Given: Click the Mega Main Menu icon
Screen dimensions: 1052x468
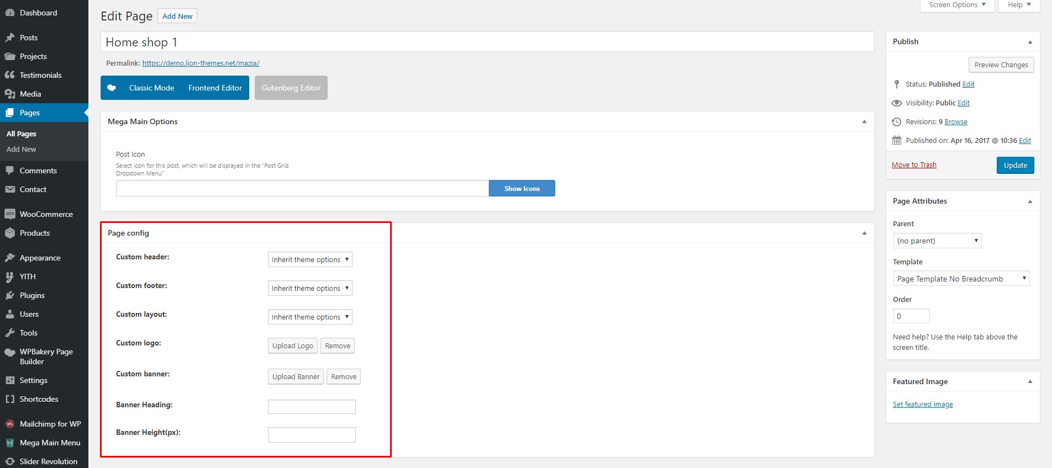Looking at the screenshot, I should click(9, 443).
